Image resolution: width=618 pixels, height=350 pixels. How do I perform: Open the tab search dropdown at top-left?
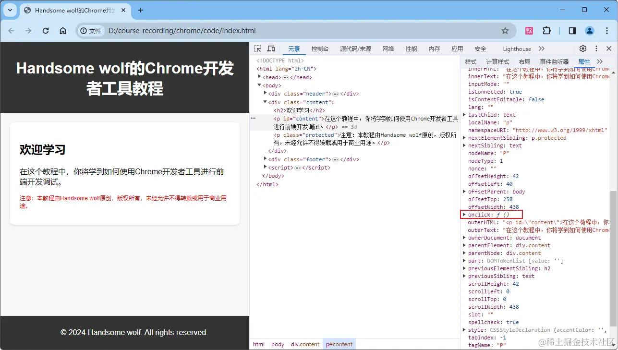click(10, 10)
